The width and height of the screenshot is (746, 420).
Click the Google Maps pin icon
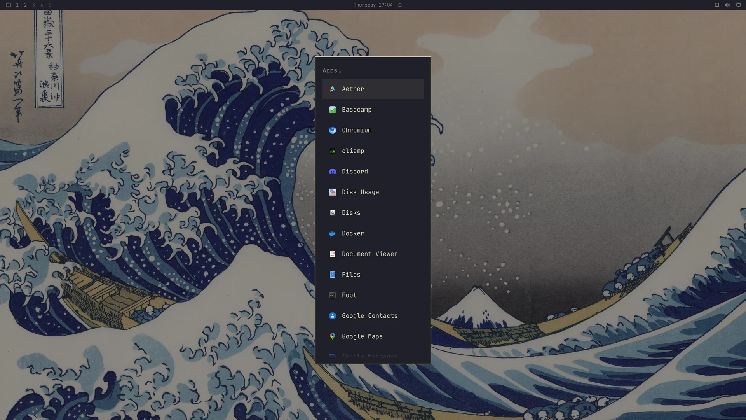coord(333,336)
